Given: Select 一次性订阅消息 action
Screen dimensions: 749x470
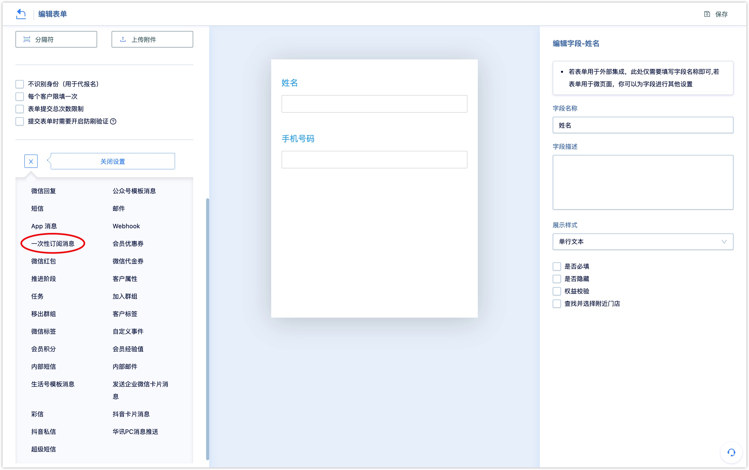Looking at the screenshot, I should [x=53, y=244].
